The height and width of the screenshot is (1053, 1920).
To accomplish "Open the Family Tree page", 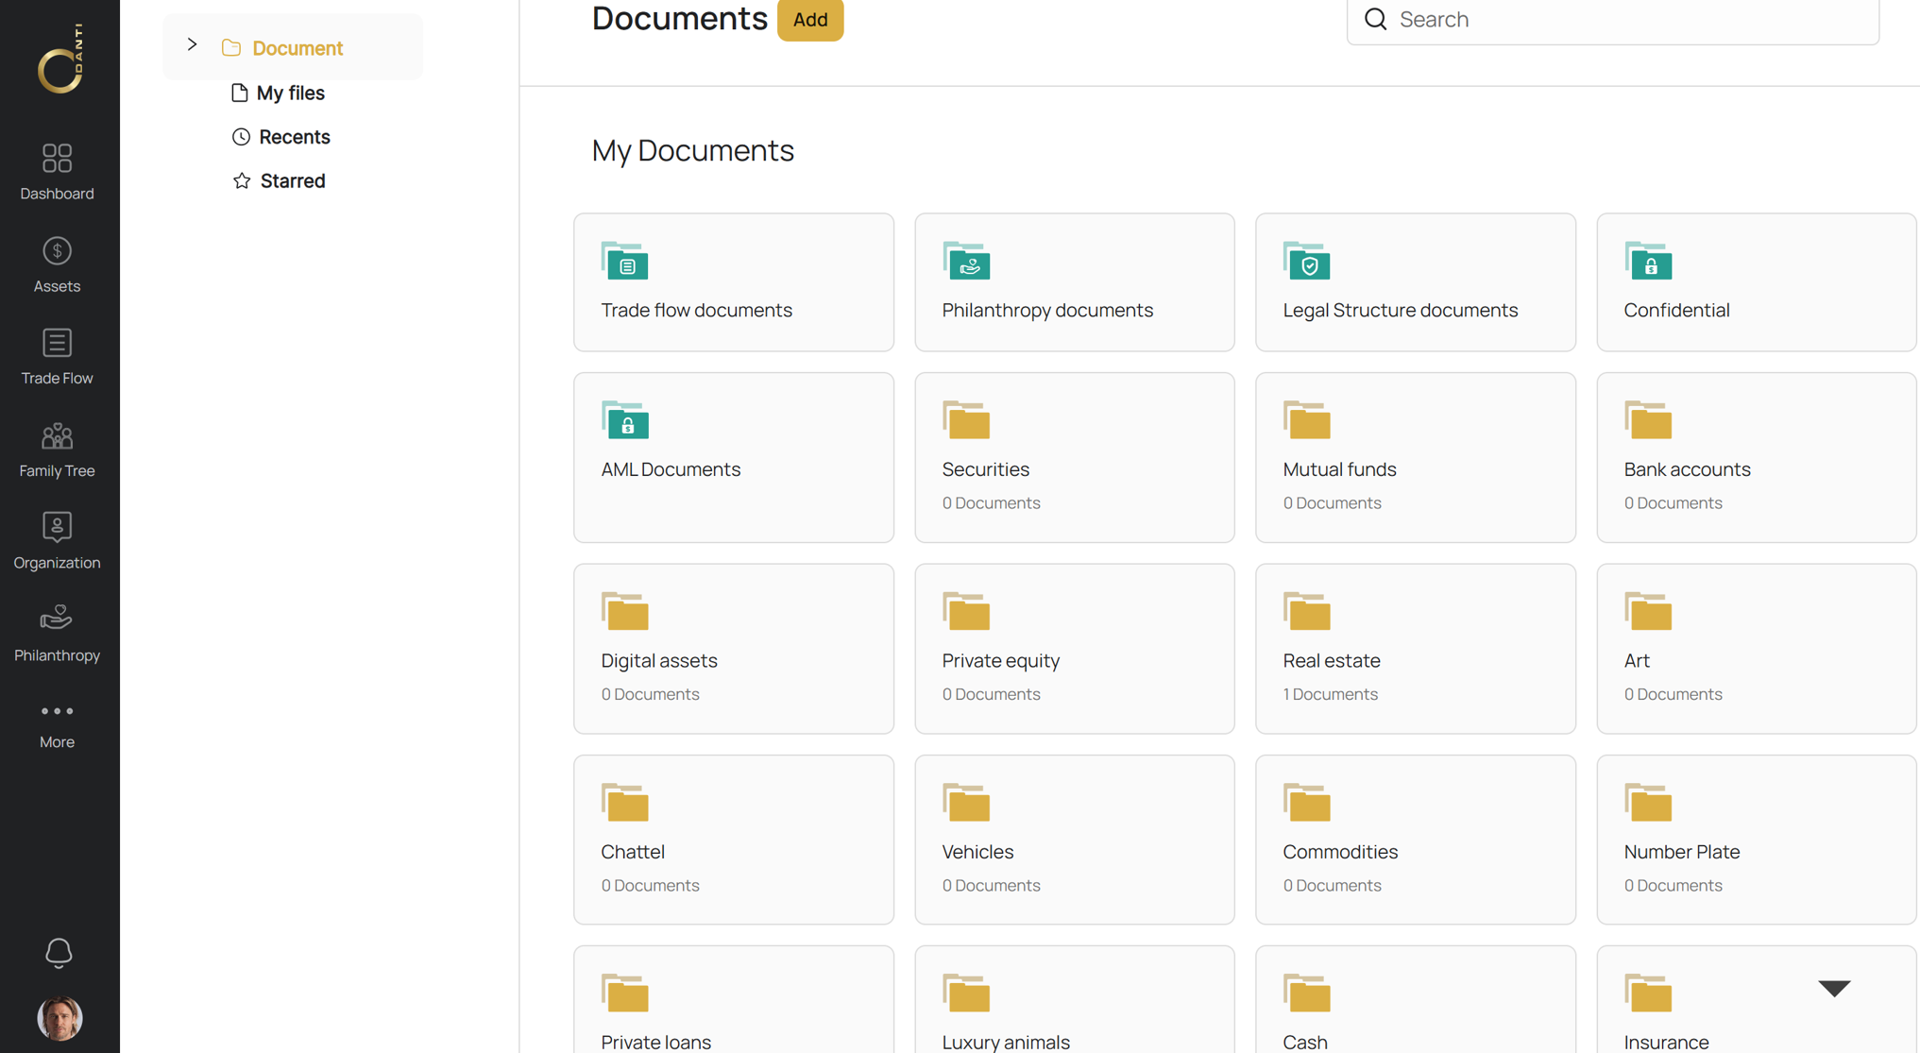I will [57, 449].
